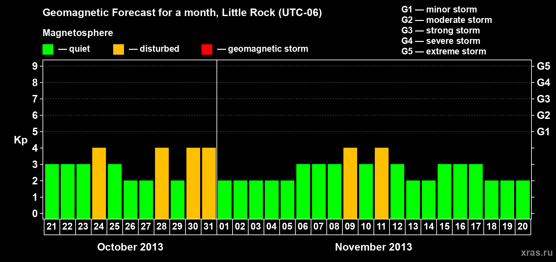Click the 'G3 — strong storm' legend text
Viewport: 556px width, 262px height.
(441, 30)
